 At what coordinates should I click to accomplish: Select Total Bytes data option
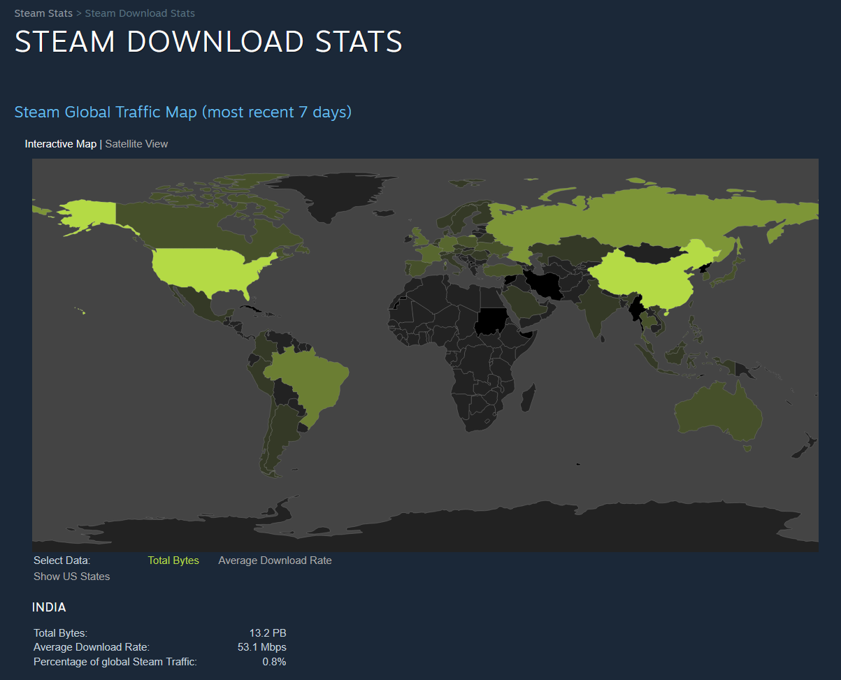click(173, 560)
